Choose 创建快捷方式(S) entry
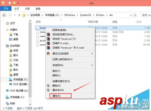This screenshot has height=111, width=151. 70,81
